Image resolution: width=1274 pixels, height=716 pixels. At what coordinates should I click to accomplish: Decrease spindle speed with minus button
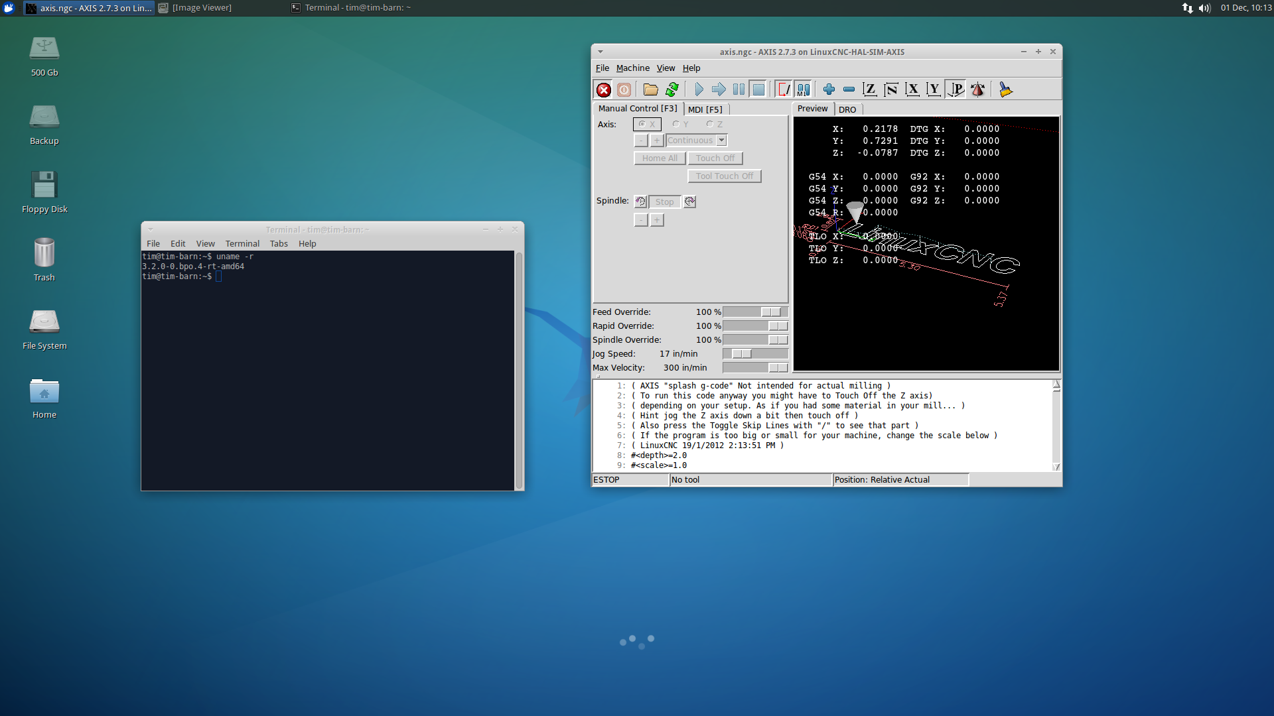coord(641,220)
